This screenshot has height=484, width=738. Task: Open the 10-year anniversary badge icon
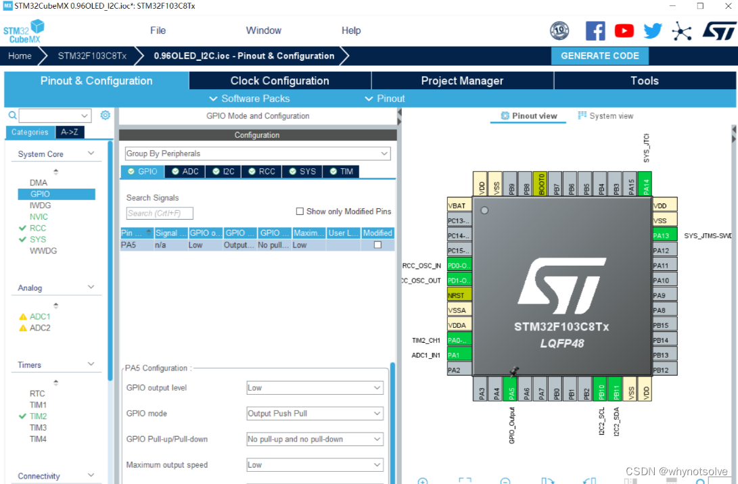click(x=559, y=31)
